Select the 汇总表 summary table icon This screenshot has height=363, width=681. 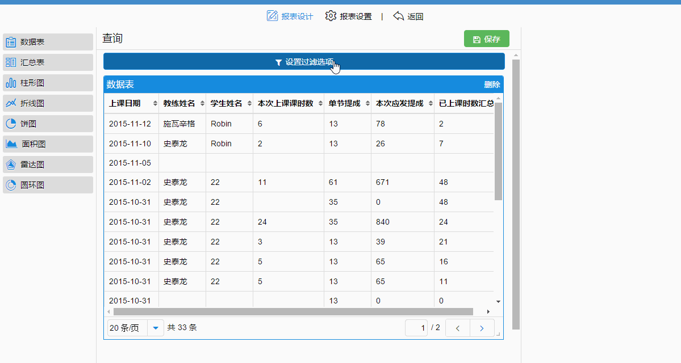click(11, 62)
